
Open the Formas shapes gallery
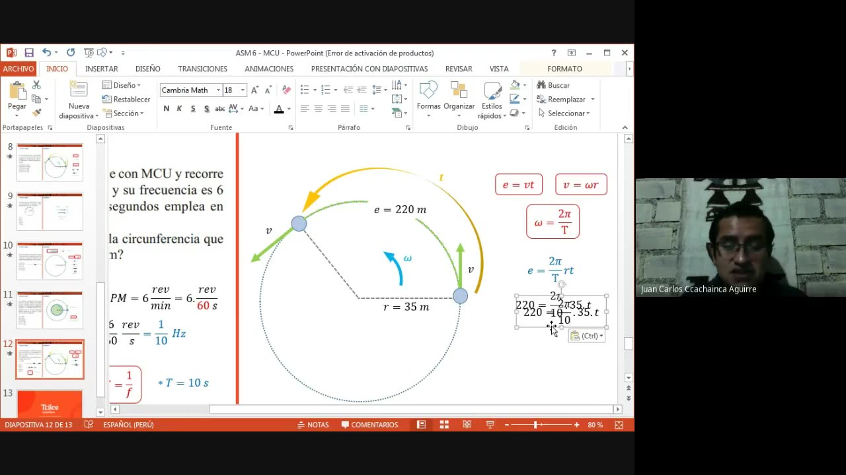[428, 100]
